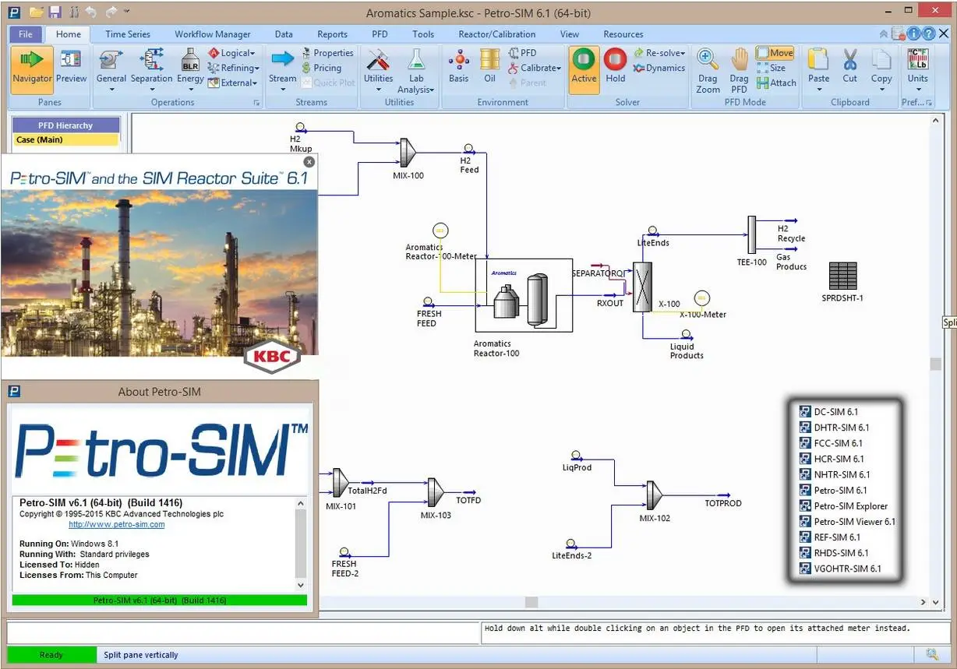Switch to Reactor/Calibration tab
This screenshot has height=669, width=957.
tap(497, 34)
